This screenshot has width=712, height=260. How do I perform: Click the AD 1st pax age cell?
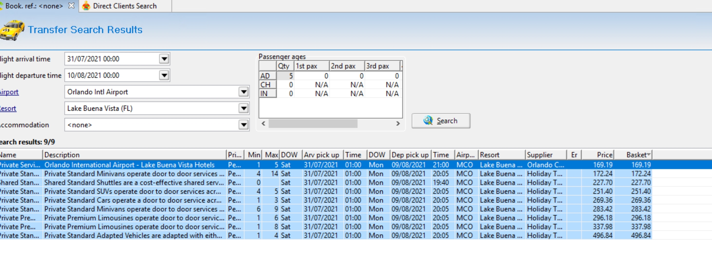pyautogui.click(x=312, y=76)
